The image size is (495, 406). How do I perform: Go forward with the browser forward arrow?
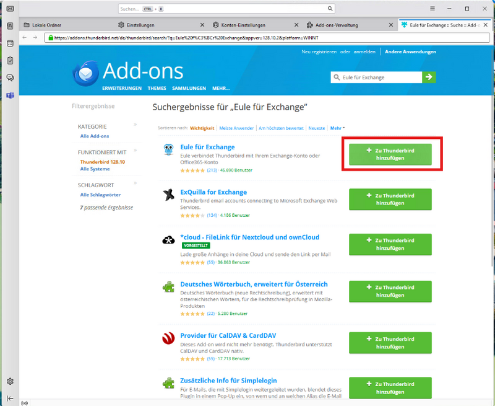(35, 37)
